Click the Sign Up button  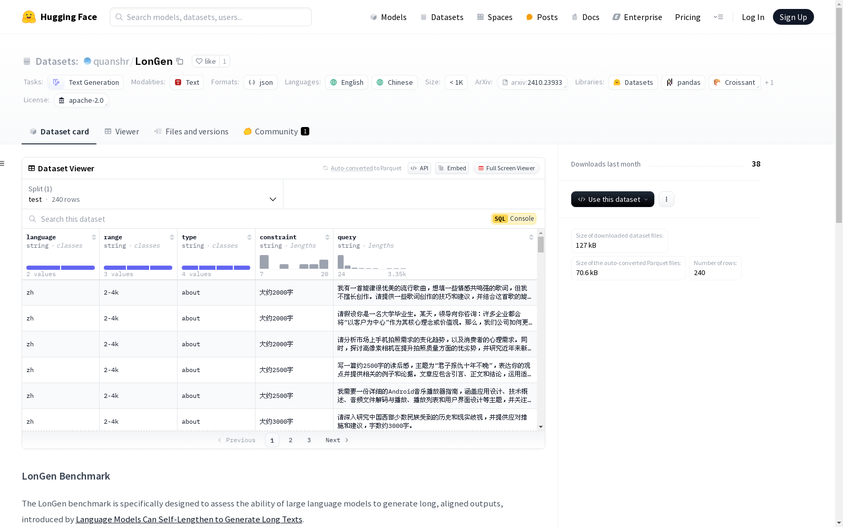pyautogui.click(x=793, y=17)
